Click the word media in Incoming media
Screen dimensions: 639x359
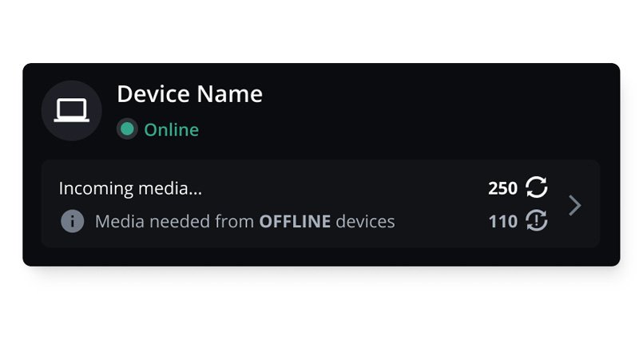[x=170, y=188]
